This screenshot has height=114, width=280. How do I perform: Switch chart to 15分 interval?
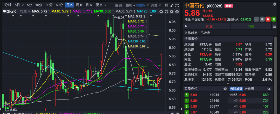point(39,5)
